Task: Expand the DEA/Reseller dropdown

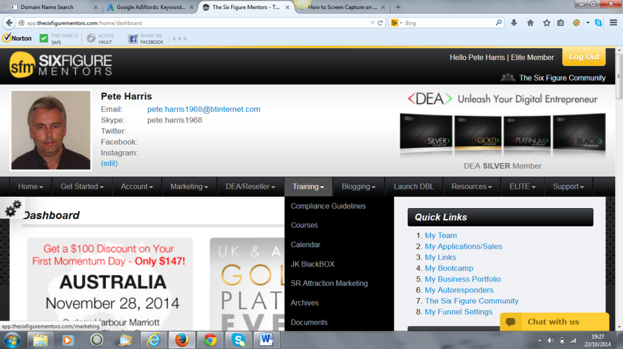Action: pyautogui.click(x=250, y=186)
